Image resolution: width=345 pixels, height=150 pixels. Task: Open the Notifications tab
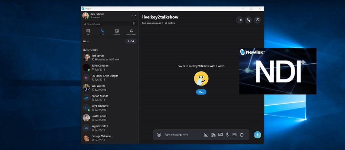131,32
